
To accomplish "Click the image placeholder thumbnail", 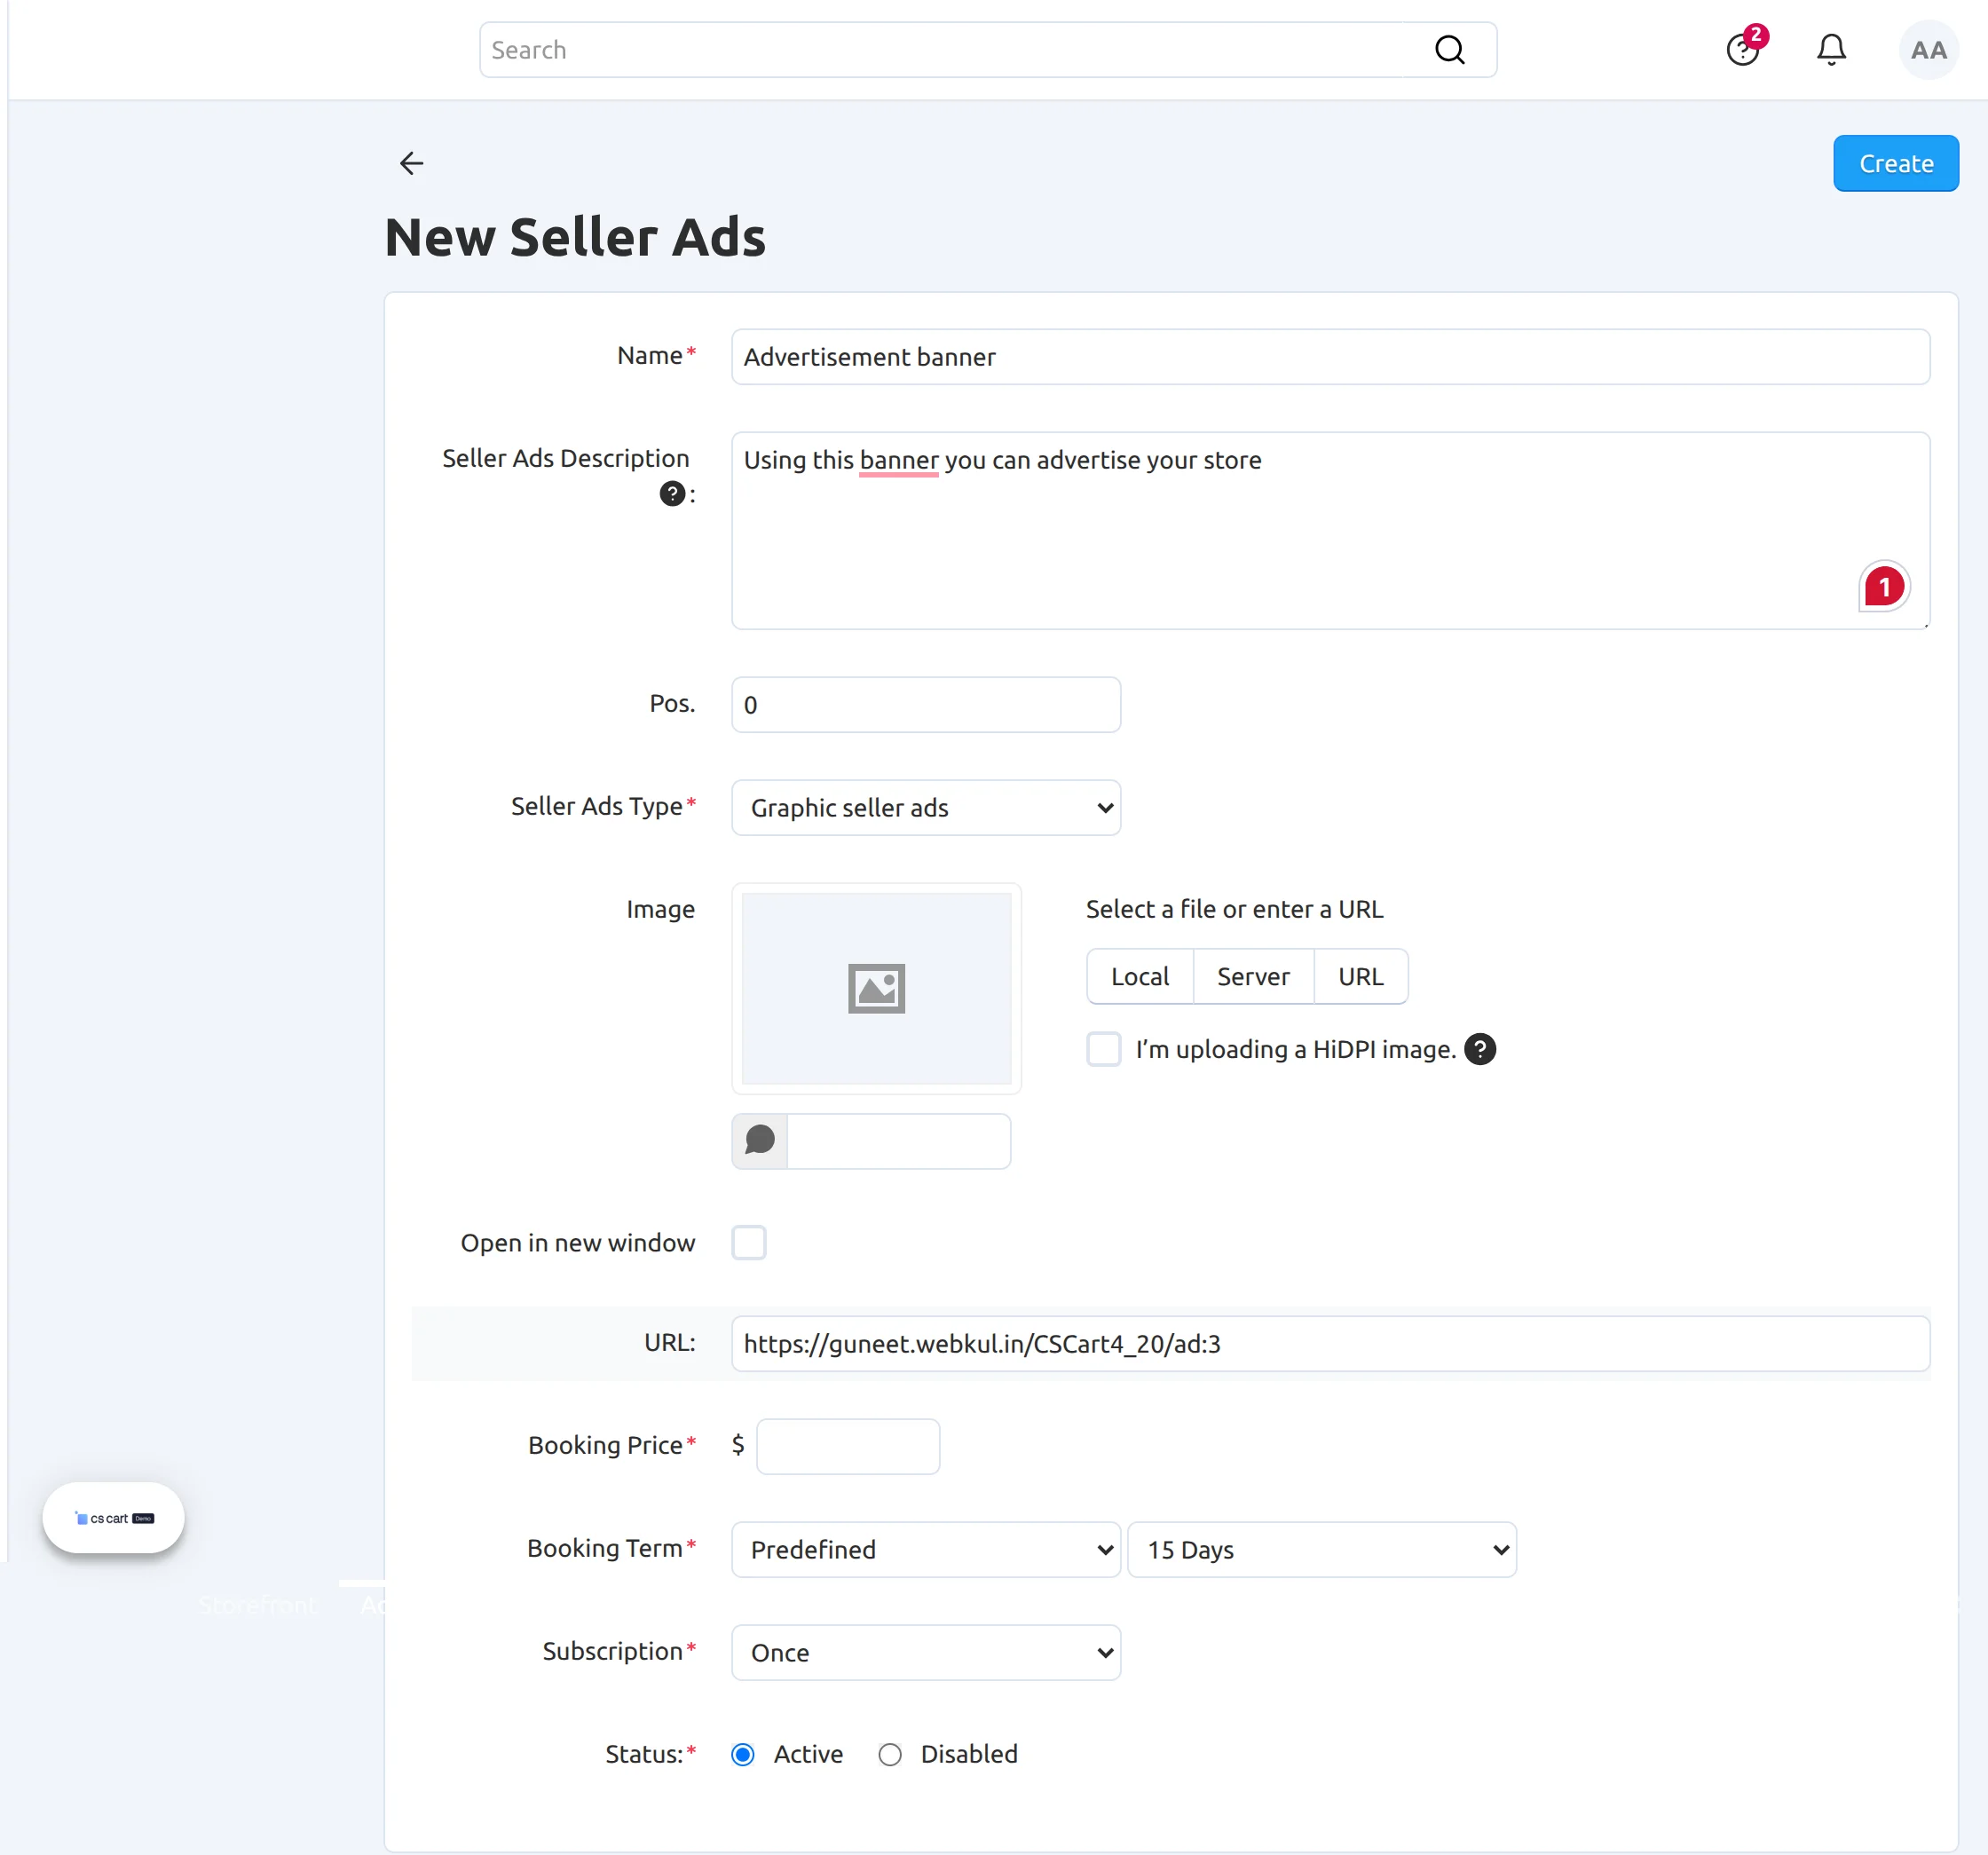I will [x=876, y=988].
